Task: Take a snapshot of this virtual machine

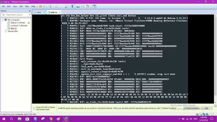Action: pyautogui.click(x=57, y=6)
